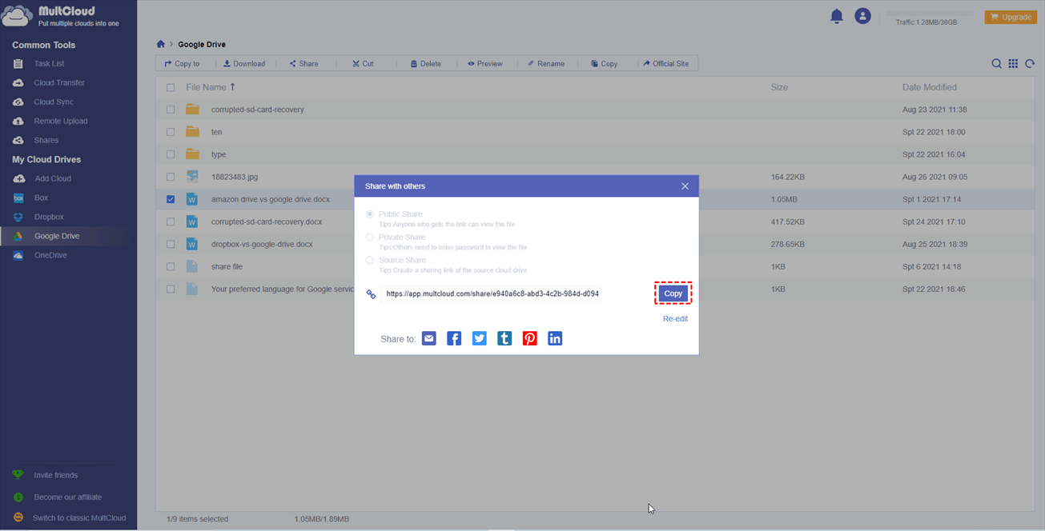Click the 'ten' folder icon
The image size is (1045, 531).
tap(192, 131)
